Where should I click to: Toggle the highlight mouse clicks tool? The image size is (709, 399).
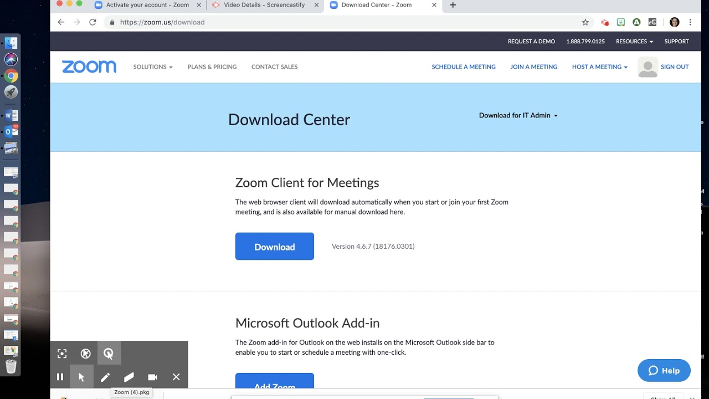pos(109,354)
